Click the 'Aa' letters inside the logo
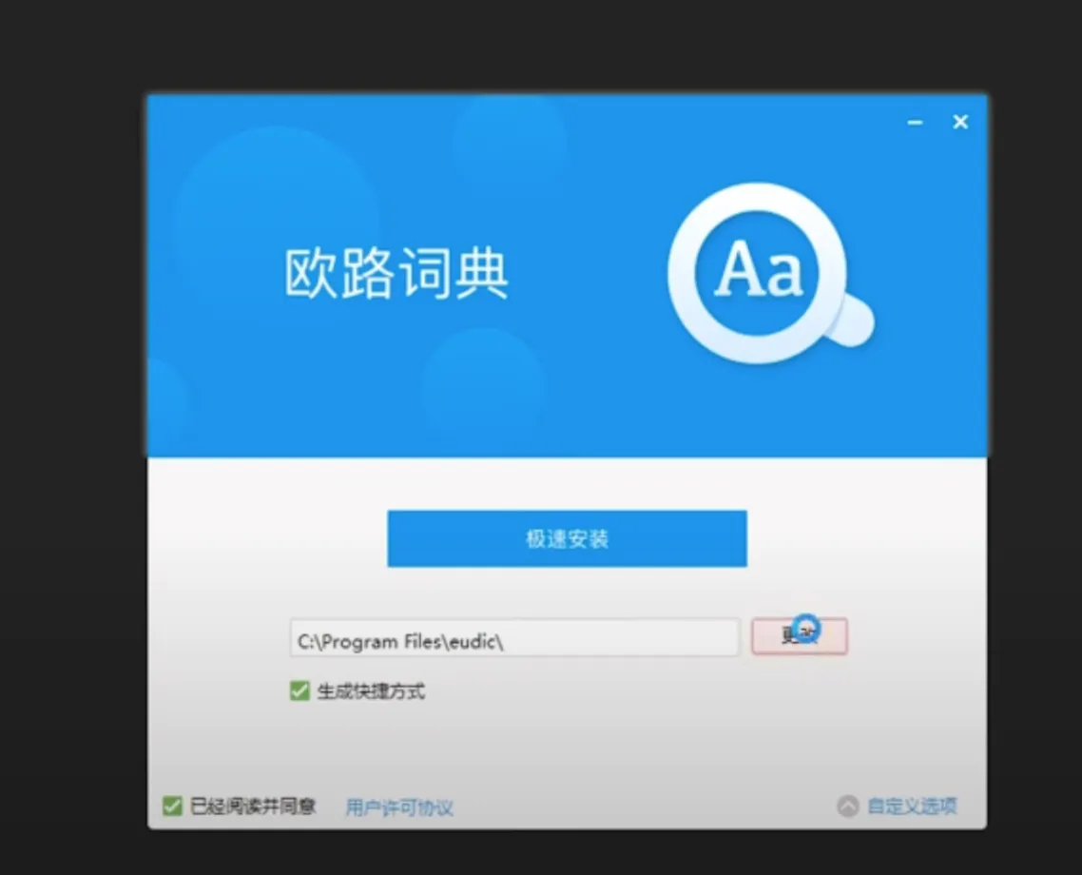The width and height of the screenshot is (1082, 875). (758, 271)
